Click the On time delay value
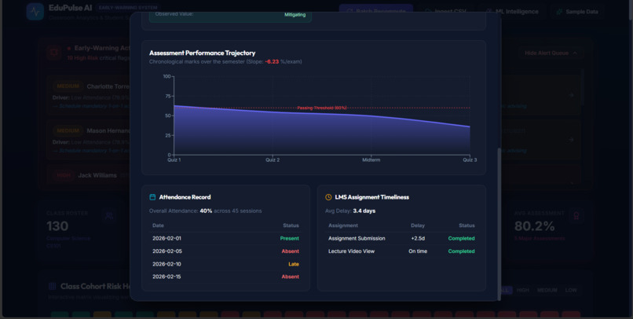 click(418, 251)
